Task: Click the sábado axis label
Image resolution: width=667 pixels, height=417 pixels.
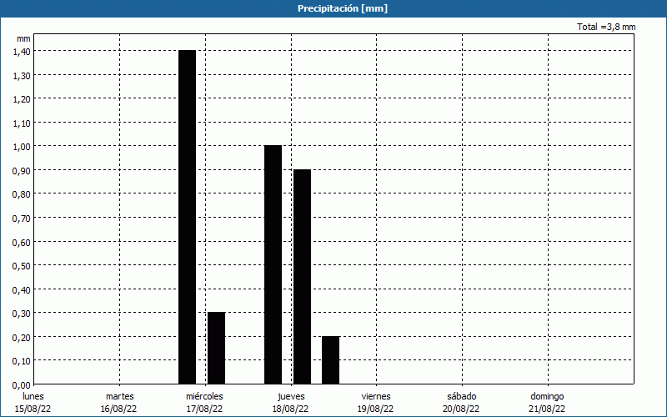Action: click(x=462, y=396)
